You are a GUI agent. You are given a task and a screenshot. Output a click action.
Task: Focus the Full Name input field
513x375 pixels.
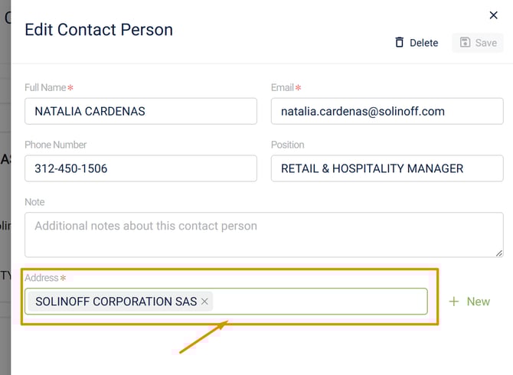tap(141, 111)
